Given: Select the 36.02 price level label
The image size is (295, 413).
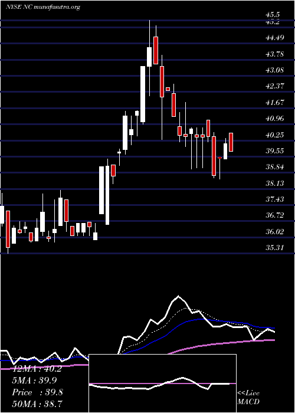Looking at the screenshot, I should pyautogui.click(x=275, y=232).
